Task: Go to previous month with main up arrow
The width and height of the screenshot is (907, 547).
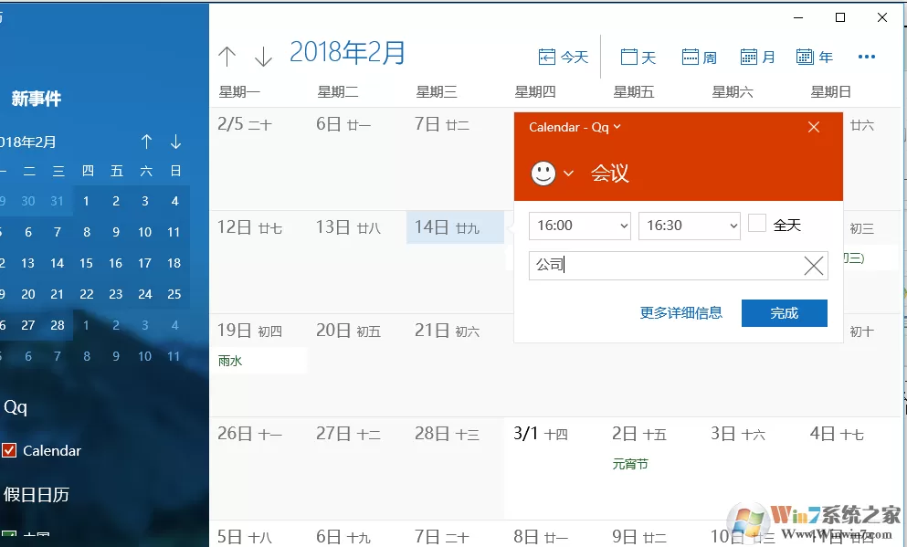Action: 227,56
